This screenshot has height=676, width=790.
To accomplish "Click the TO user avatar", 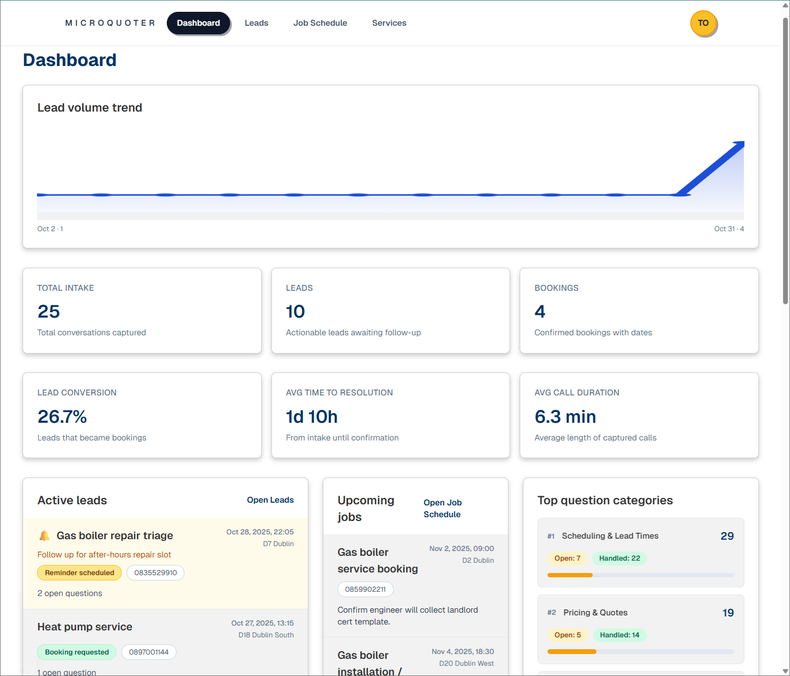I will coord(703,24).
